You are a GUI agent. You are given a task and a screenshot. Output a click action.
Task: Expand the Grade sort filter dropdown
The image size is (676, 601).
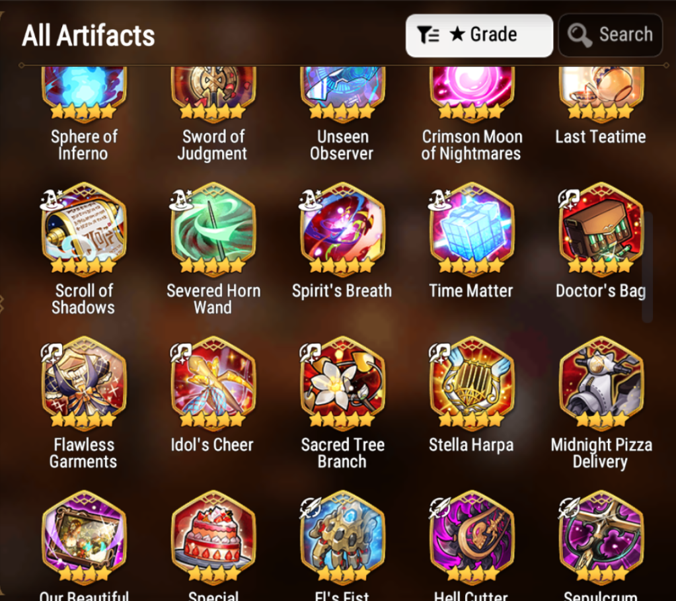coord(479,36)
